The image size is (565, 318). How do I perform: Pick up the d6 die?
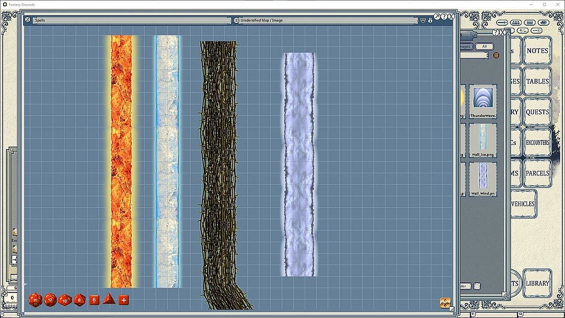coord(94,300)
